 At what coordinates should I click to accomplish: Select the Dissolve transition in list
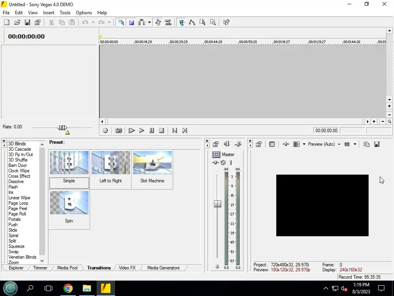click(16, 182)
